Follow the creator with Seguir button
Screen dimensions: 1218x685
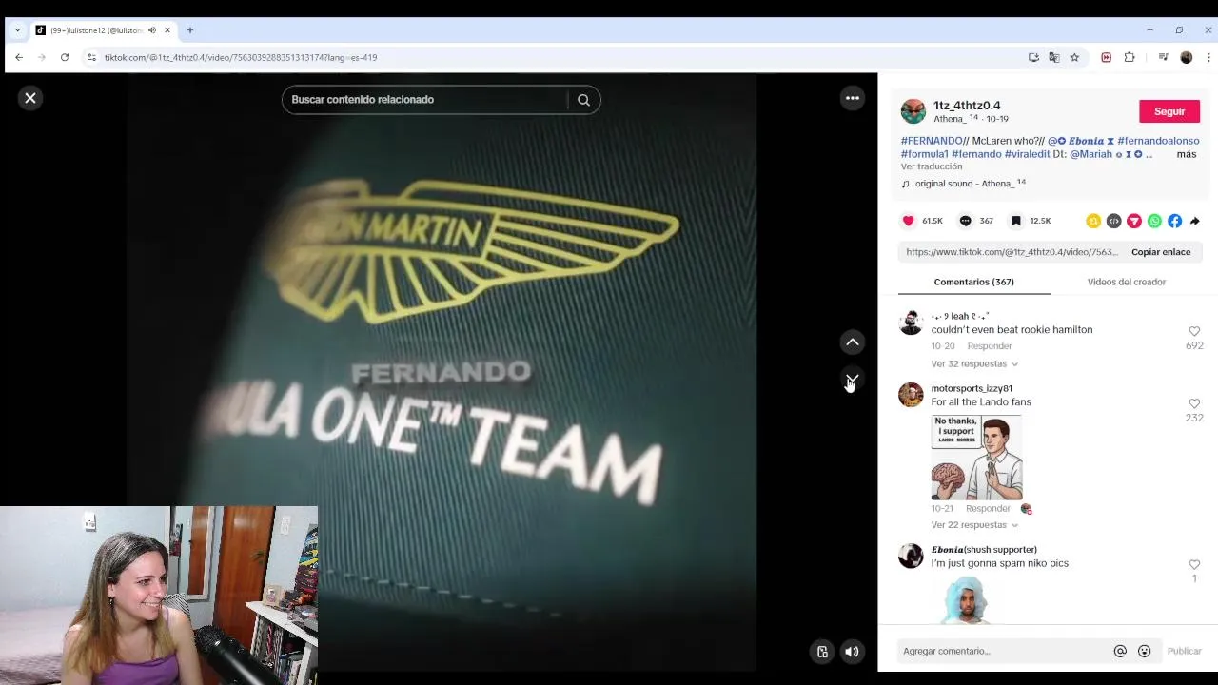pos(1169,111)
